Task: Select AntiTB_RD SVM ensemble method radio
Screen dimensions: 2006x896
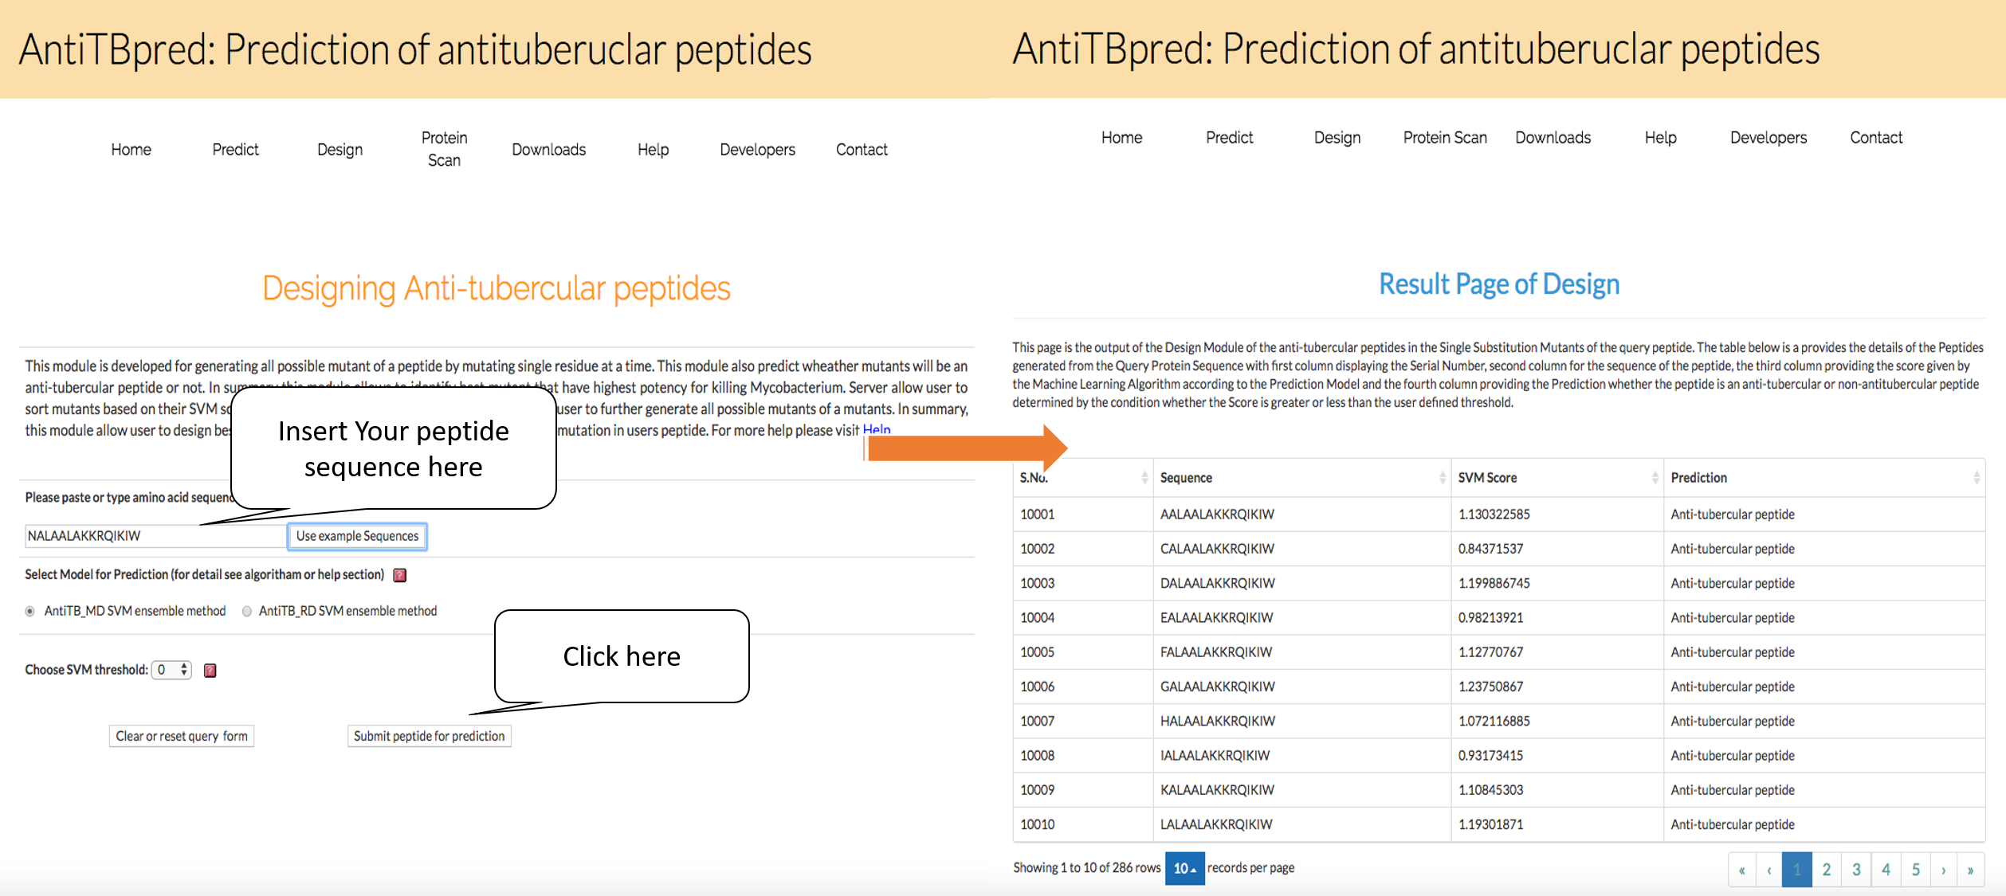Action: pyautogui.click(x=247, y=612)
